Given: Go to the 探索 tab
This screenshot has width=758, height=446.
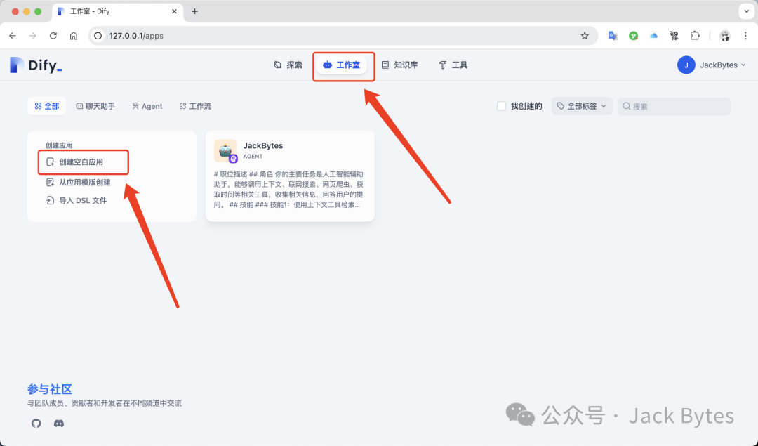Looking at the screenshot, I should click(x=288, y=65).
